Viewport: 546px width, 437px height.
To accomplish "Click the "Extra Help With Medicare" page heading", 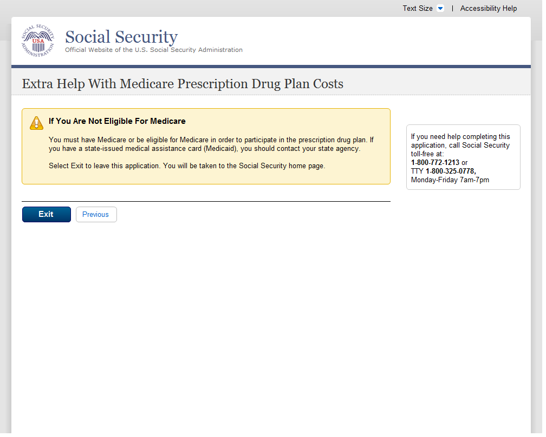I will (x=183, y=84).
